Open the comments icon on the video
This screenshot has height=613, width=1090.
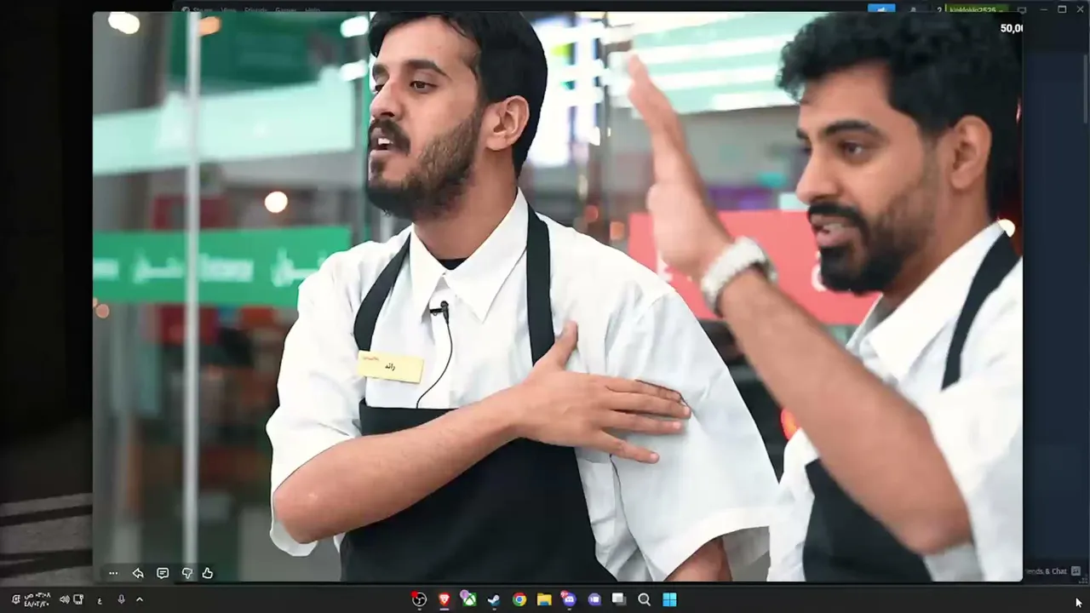pyautogui.click(x=163, y=573)
